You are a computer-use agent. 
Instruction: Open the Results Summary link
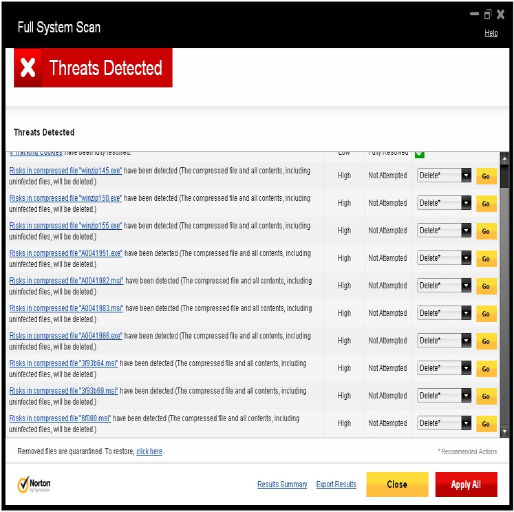point(282,484)
